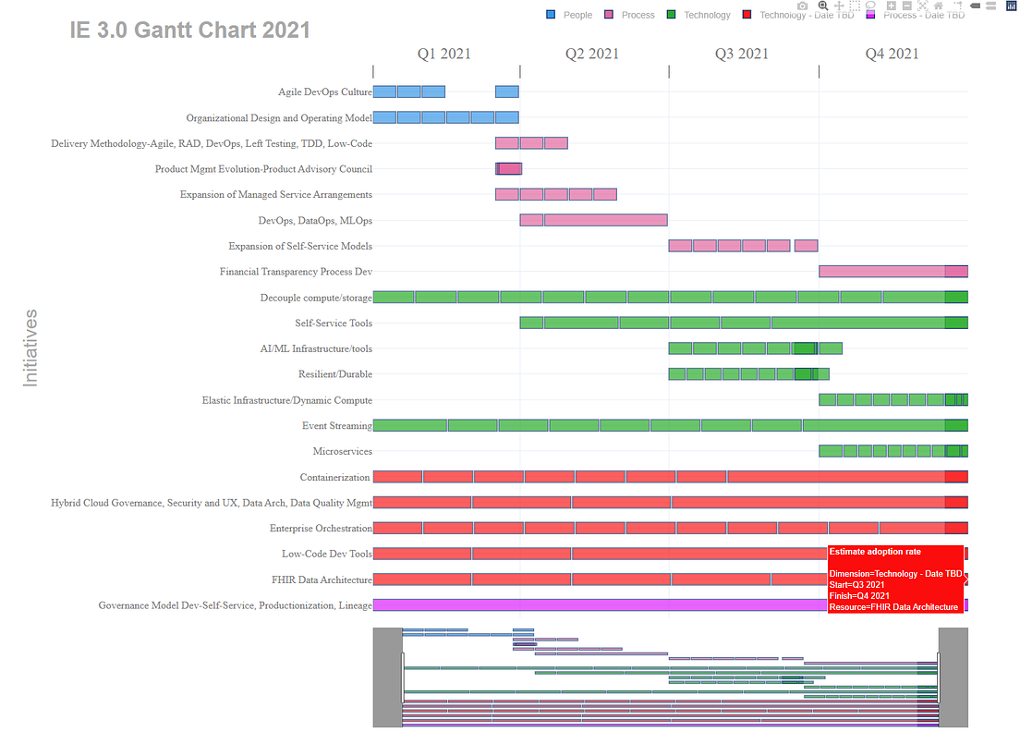Collapse the modebar via the arrow icon
This screenshot has width=1020, height=732.
click(976, 6)
